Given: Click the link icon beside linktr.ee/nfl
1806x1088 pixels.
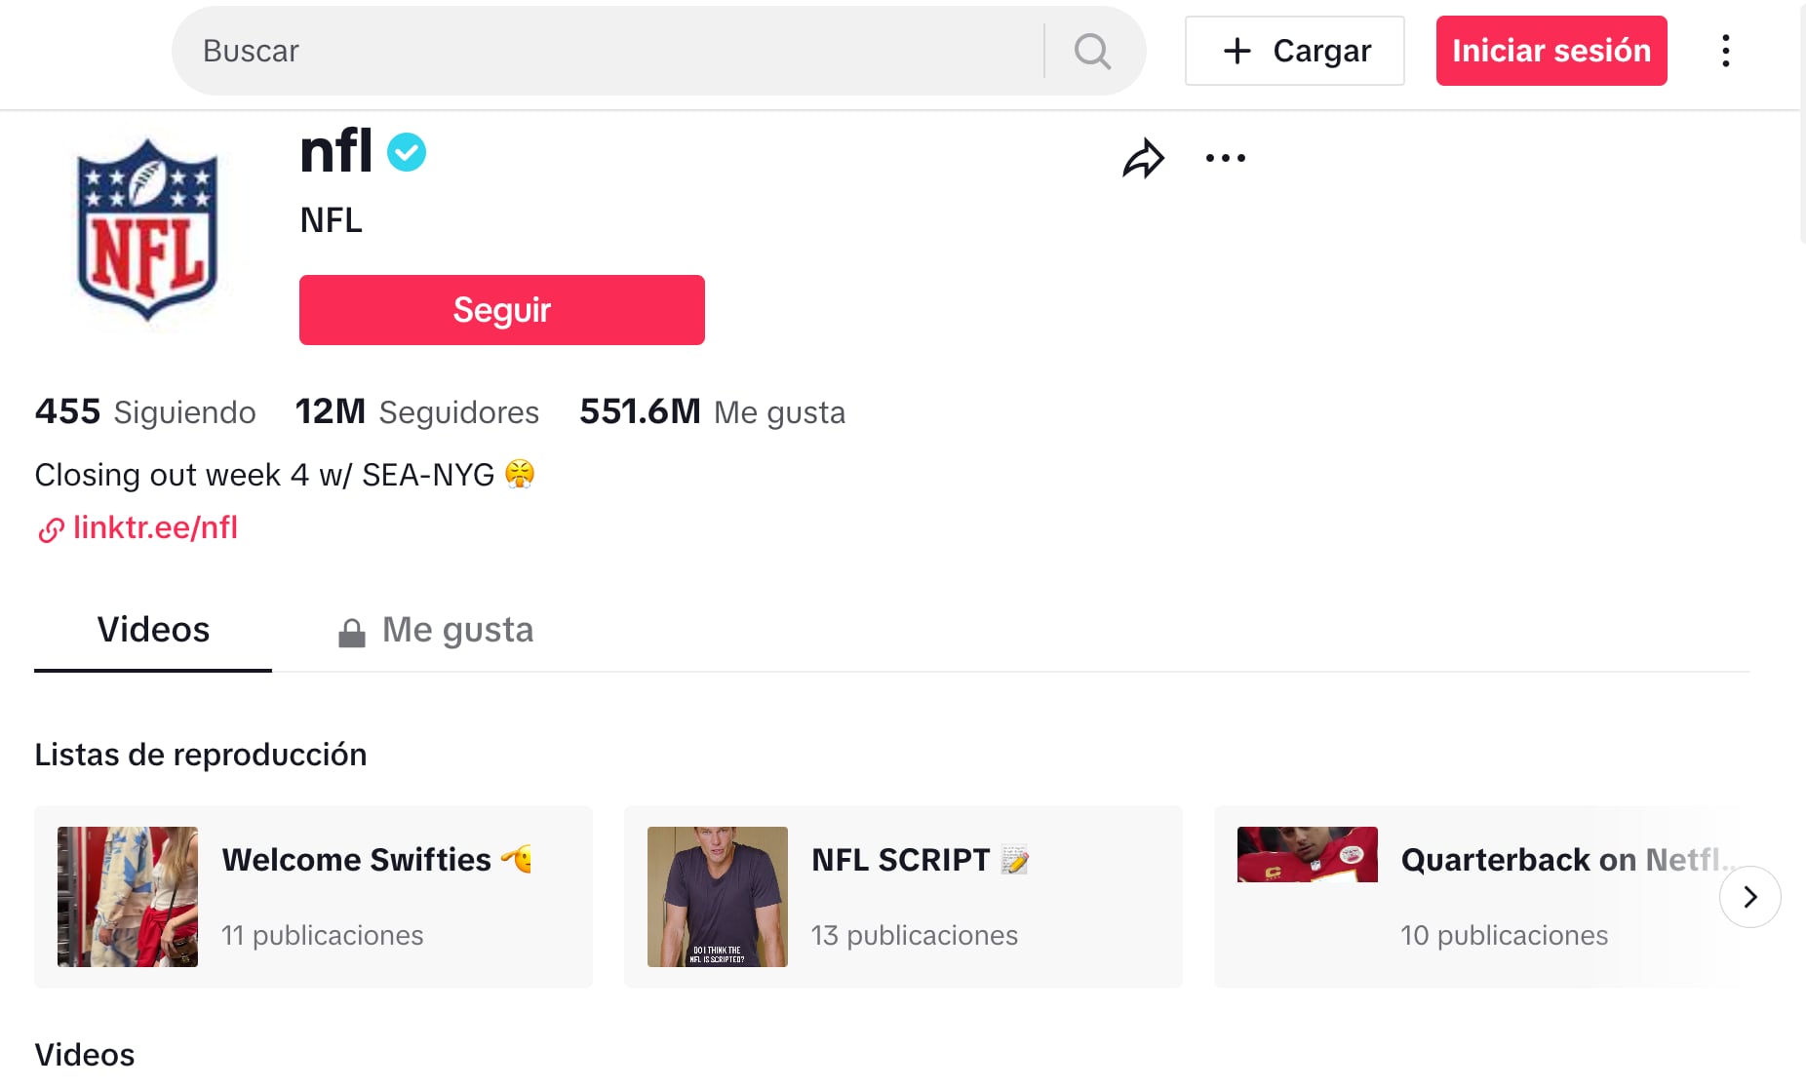Looking at the screenshot, I should pyautogui.click(x=51, y=529).
